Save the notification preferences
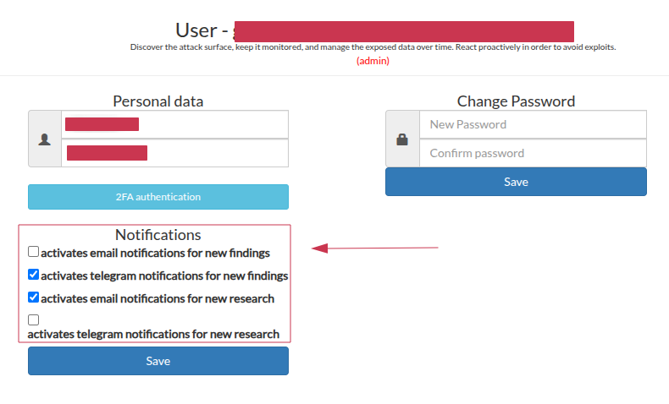This screenshot has height=404, width=669. [x=158, y=361]
